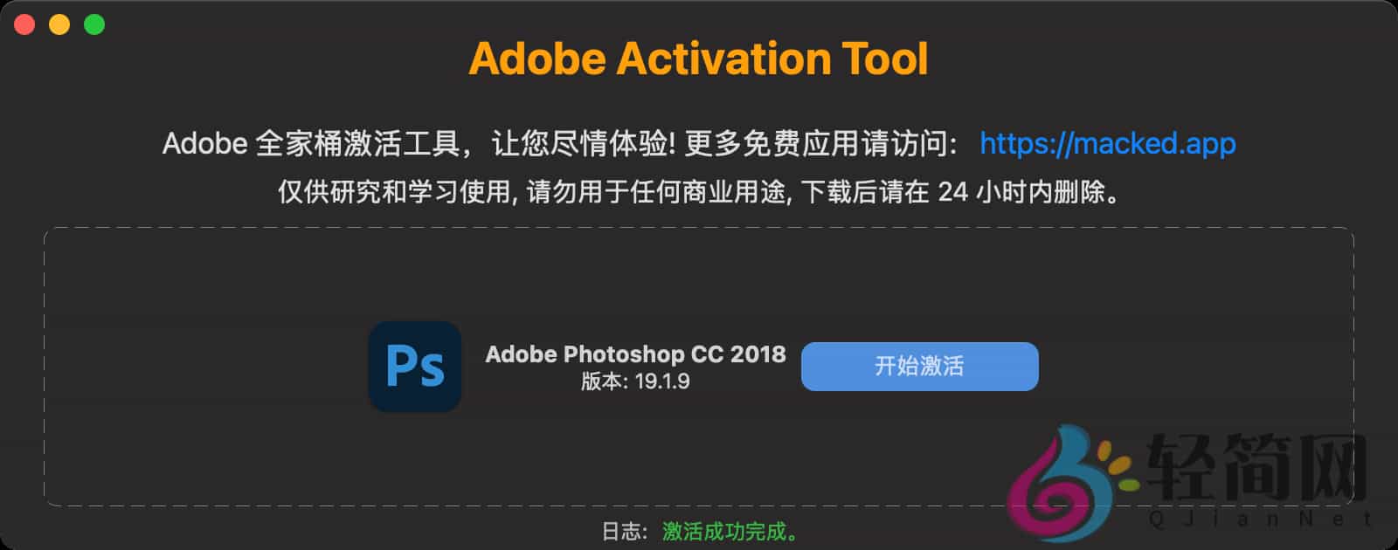Click the Adobe Activation Tool title
Viewport: 1398px width, 550px height.
pos(699,58)
